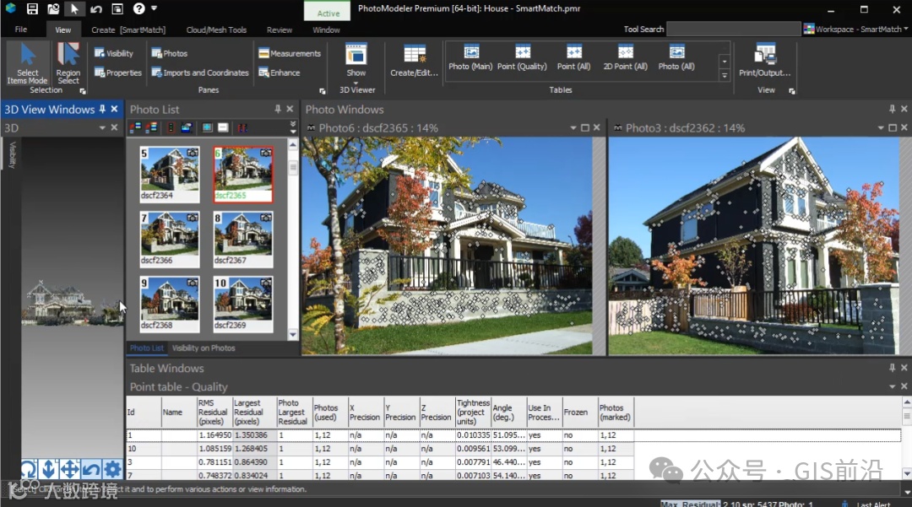Image resolution: width=912 pixels, height=507 pixels.
Task: Click the pan arrows tool in 3D view
Action: point(70,469)
